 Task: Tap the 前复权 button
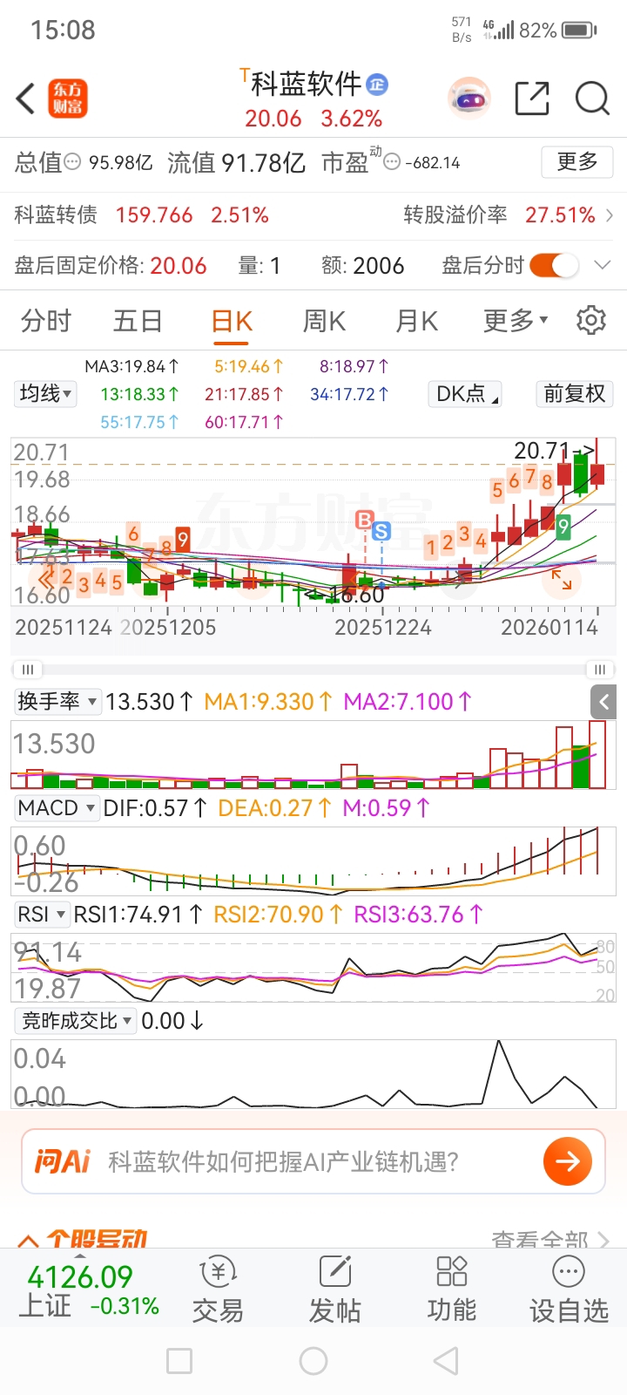(574, 394)
